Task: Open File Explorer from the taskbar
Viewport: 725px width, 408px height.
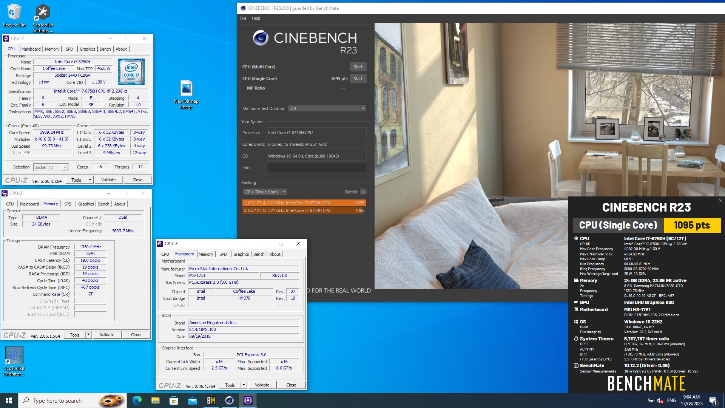Action: [x=156, y=400]
